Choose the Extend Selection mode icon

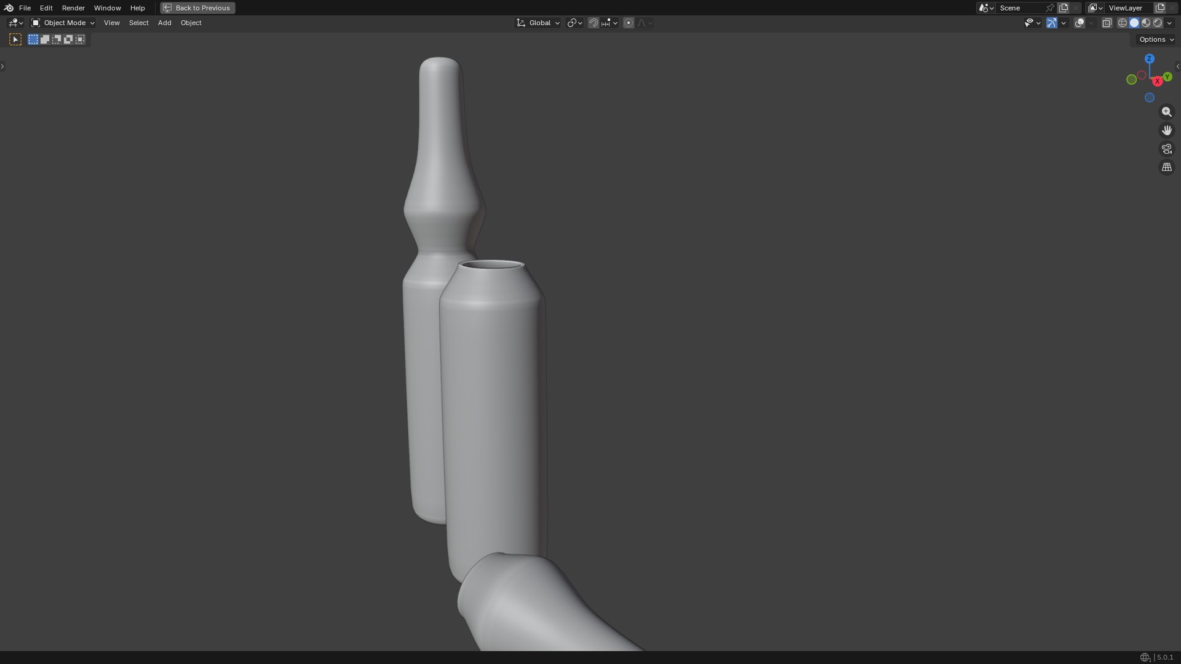(45, 39)
